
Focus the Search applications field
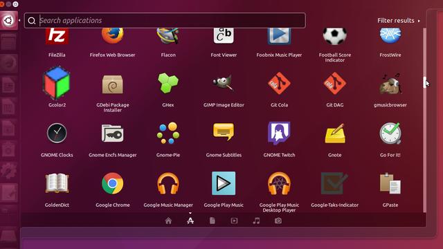165,20
